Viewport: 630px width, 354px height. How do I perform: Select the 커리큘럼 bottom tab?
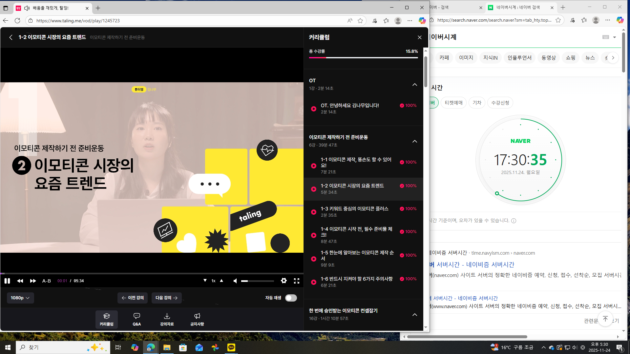(107, 319)
